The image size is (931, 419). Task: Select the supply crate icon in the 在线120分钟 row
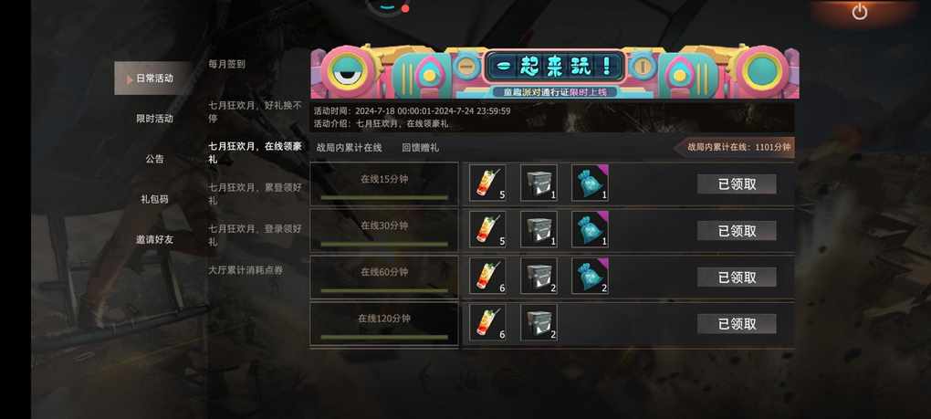[539, 322]
